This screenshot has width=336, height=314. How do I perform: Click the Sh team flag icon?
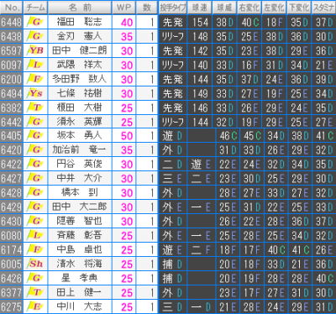coord(35,264)
